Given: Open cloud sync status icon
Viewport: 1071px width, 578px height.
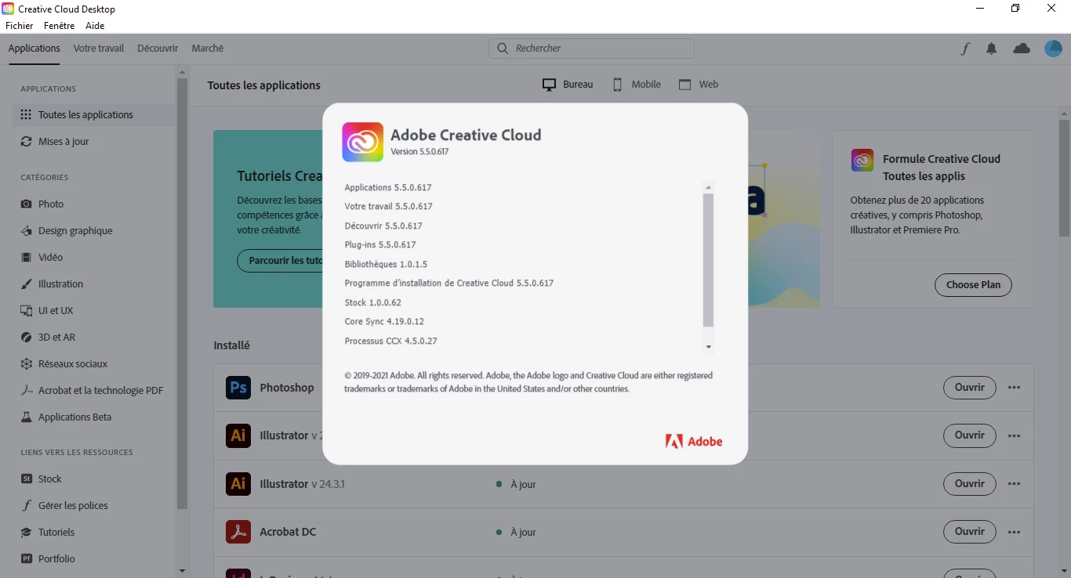Looking at the screenshot, I should 1022,49.
